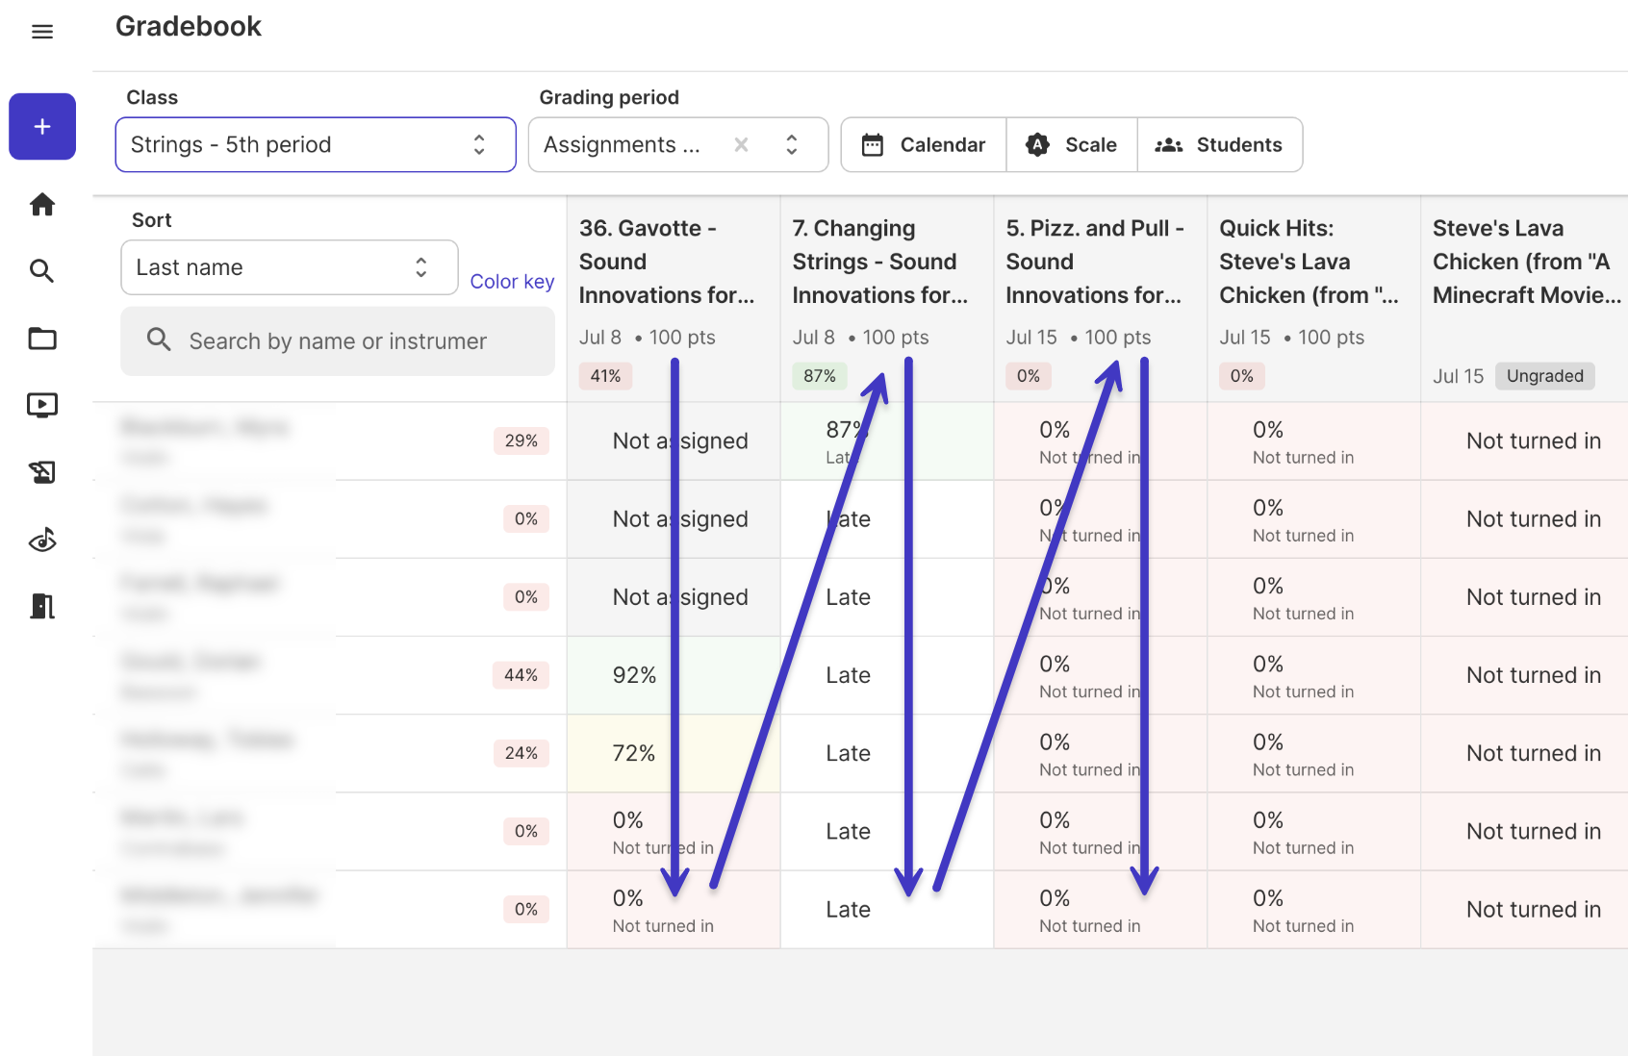
Task: Open search from the sidebar magnifier icon
Action: [x=42, y=271]
